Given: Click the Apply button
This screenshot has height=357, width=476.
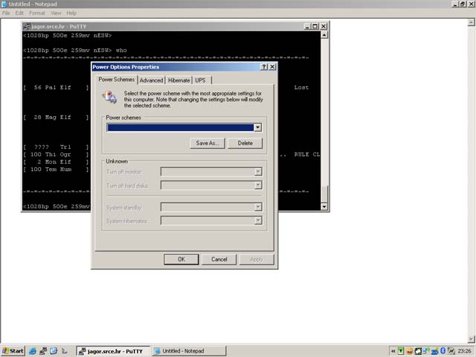Looking at the screenshot, I should [257, 260].
